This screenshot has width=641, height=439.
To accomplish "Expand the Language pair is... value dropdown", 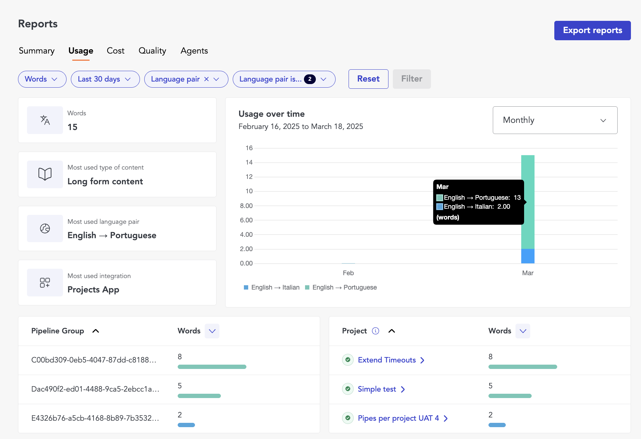I will click(323, 79).
